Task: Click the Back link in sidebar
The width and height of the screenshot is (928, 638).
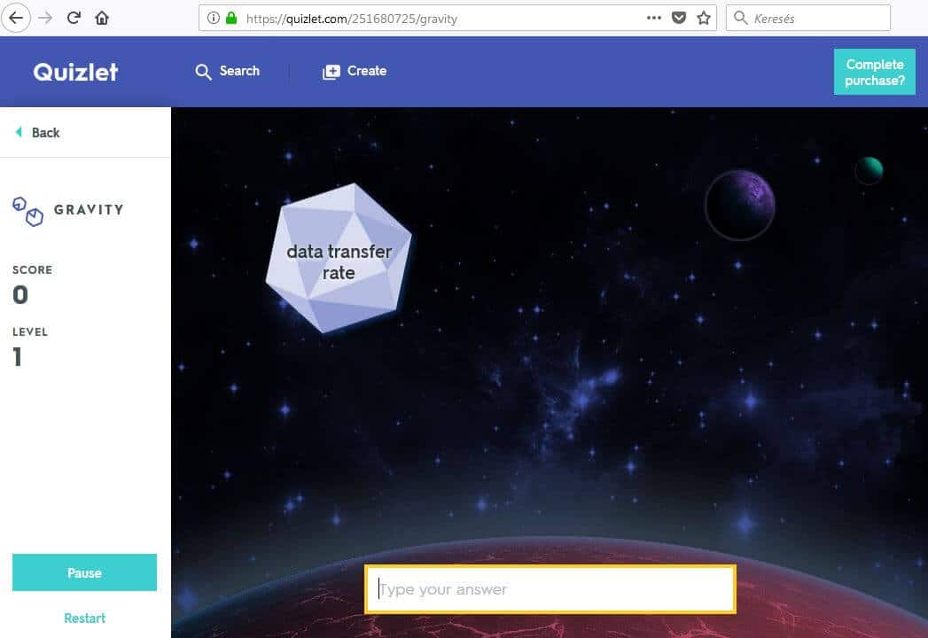Action: [37, 133]
